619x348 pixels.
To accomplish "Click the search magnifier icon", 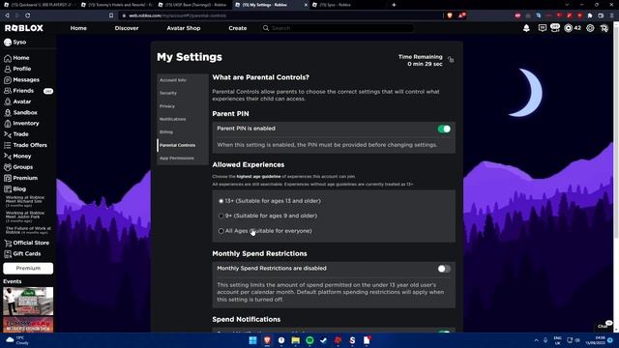I will (x=266, y=28).
